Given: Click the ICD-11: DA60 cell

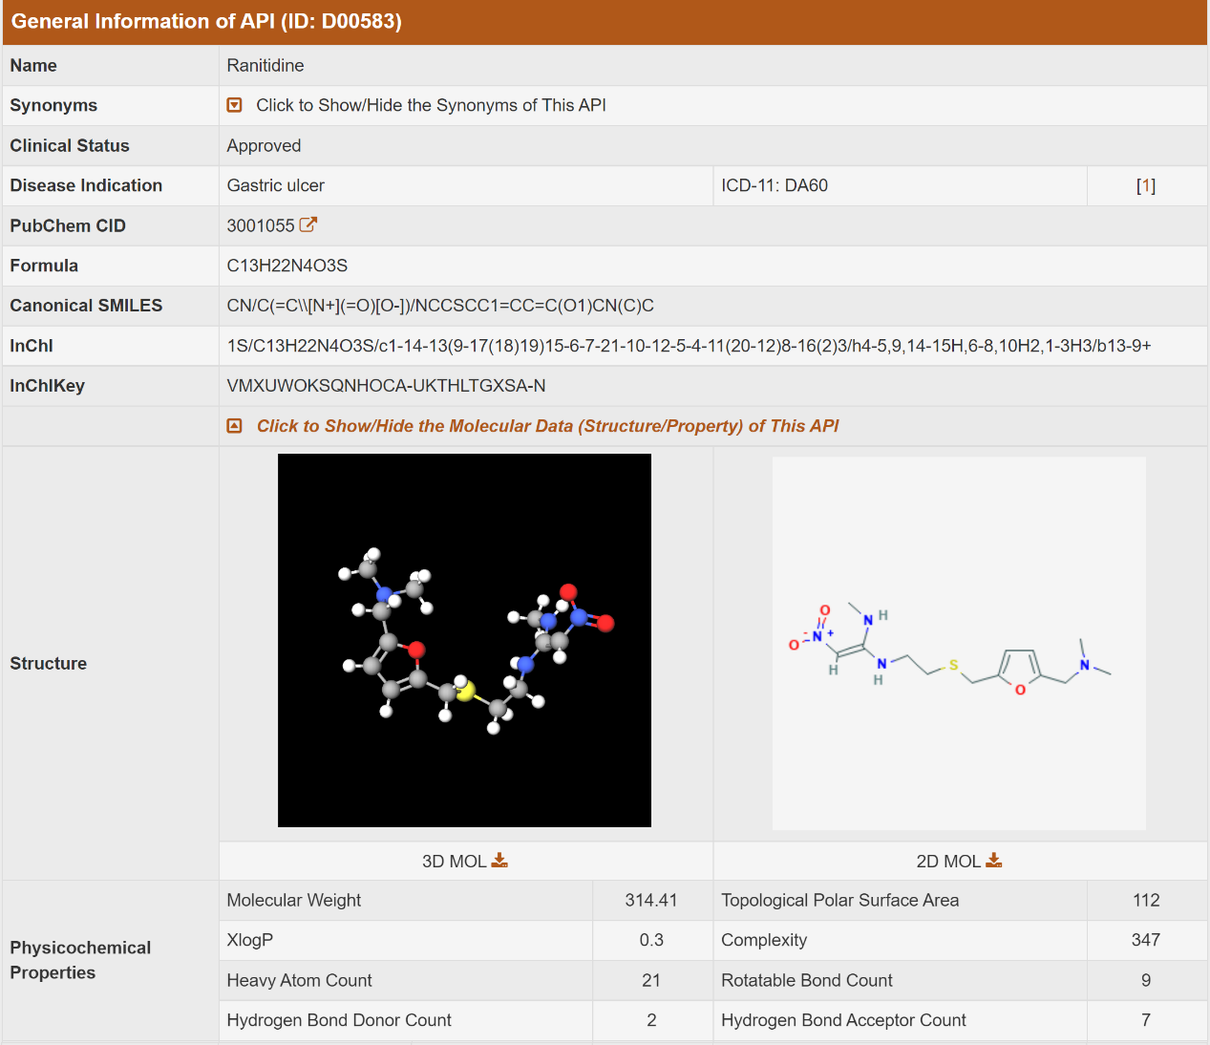Looking at the screenshot, I should [x=775, y=186].
